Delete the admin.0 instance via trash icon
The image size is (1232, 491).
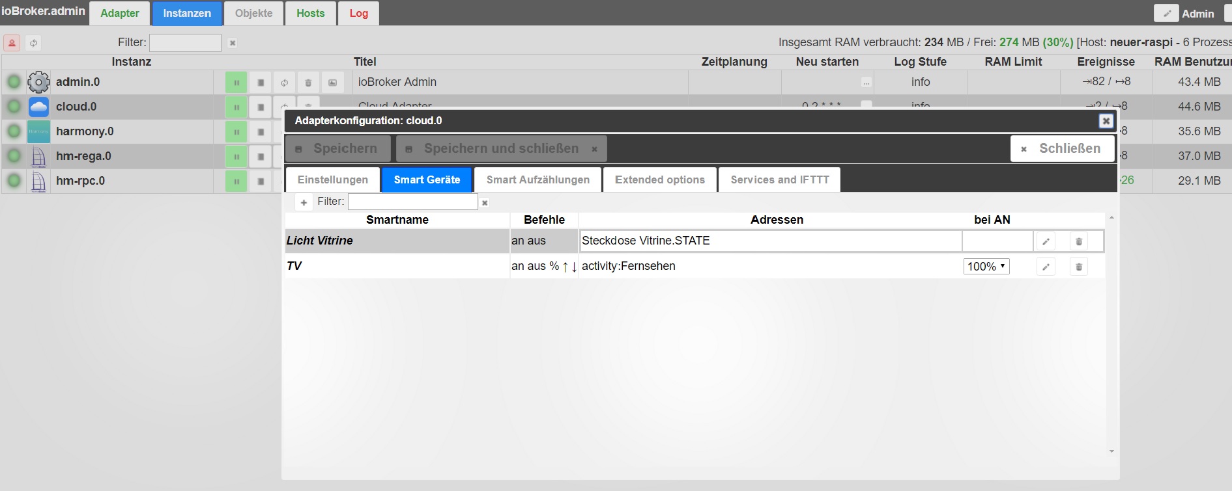(x=308, y=83)
